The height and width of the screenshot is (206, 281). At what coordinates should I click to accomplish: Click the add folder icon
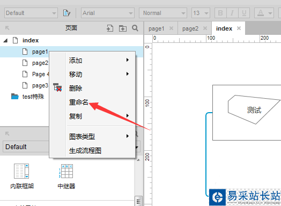click(x=123, y=28)
